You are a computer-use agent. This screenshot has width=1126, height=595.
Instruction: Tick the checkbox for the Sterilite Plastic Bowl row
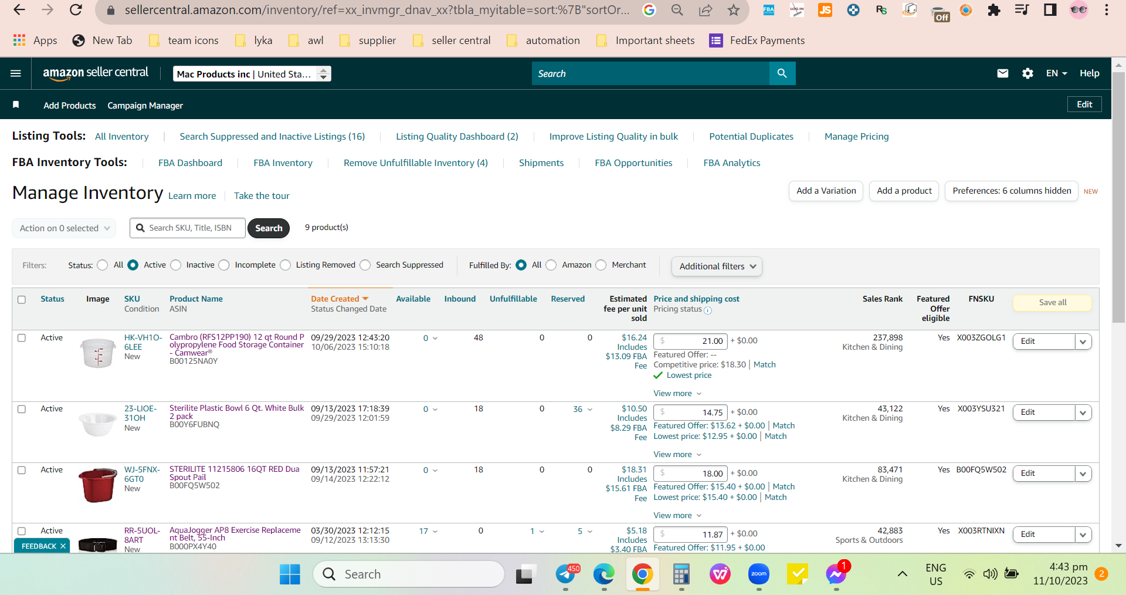pos(22,409)
